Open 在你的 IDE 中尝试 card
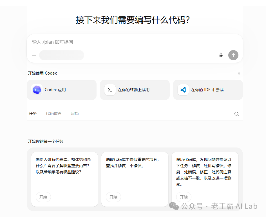 208,90
